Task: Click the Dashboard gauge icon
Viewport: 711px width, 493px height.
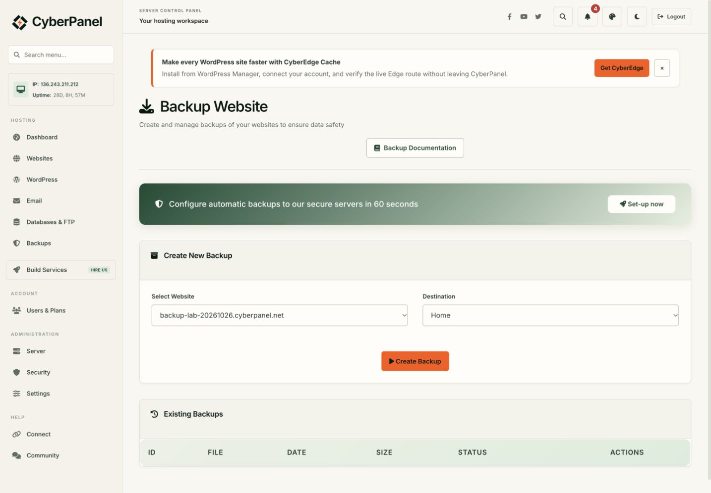Action: coord(16,137)
